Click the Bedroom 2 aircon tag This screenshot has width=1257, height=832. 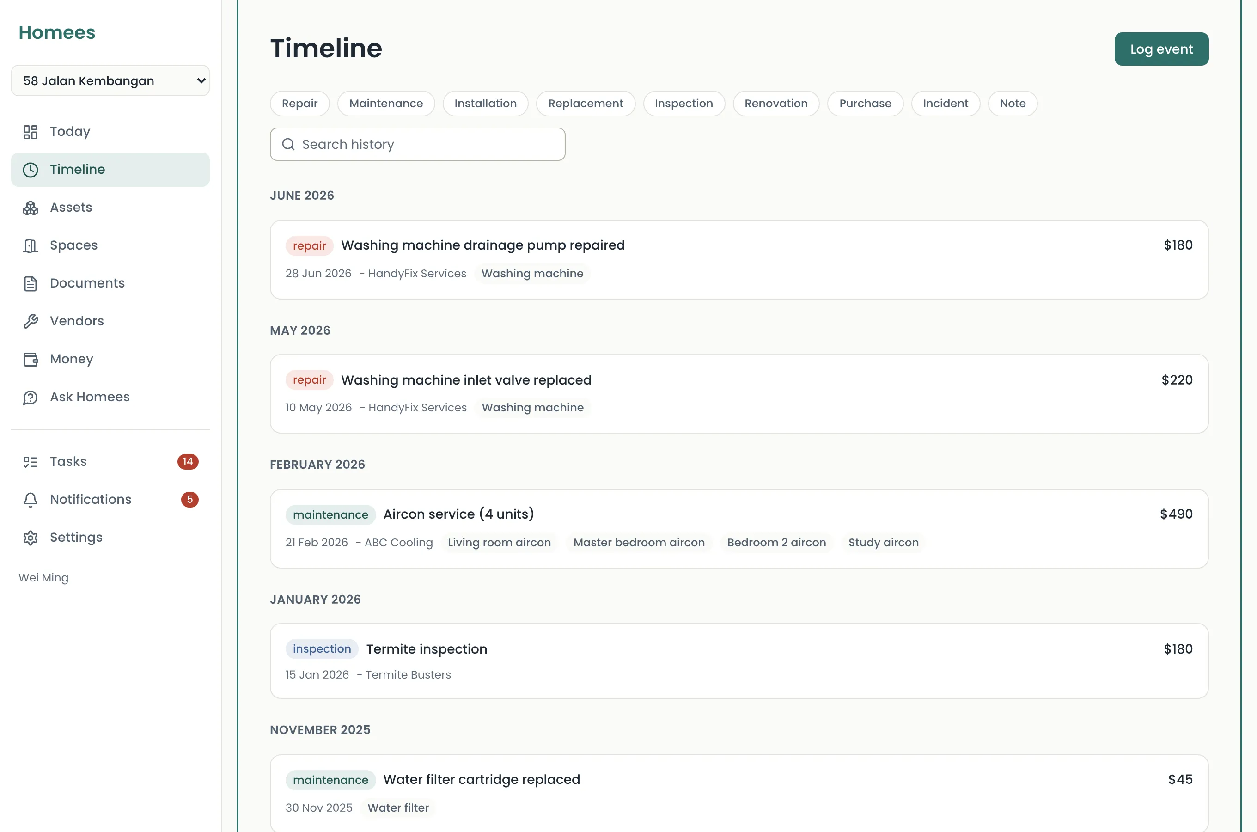click(776, 543)
